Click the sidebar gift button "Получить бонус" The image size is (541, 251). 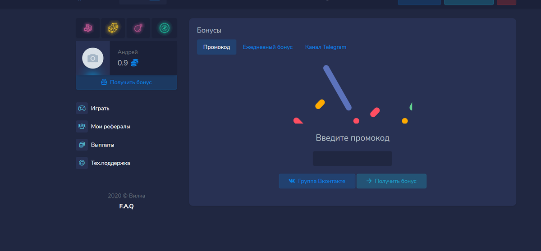point(126,82)
